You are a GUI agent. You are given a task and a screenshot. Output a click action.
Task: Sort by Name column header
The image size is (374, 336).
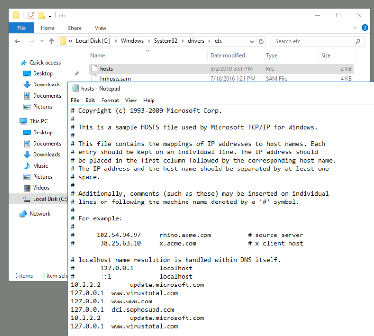pyautogui.click(x=98, y=55)
